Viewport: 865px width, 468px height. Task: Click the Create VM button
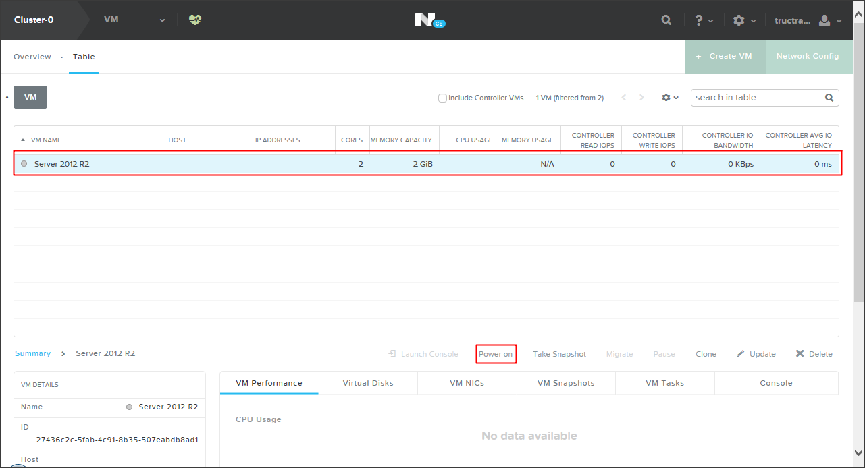tap(725, 57)
